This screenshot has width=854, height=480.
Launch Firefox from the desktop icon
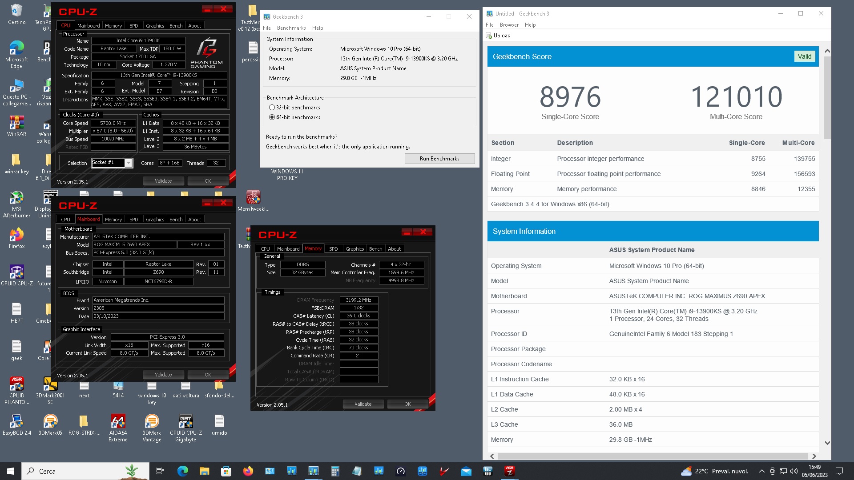(x=16, y=238)
